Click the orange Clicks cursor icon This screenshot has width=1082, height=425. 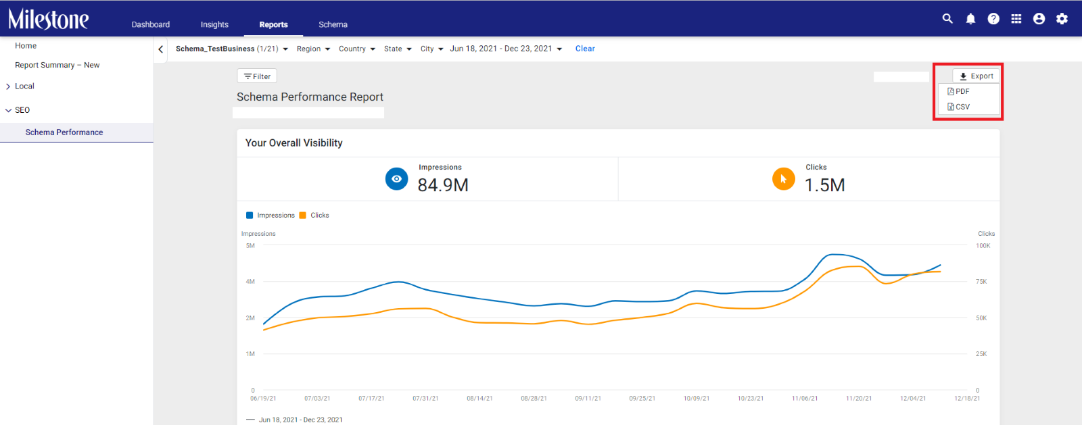pos(784,179)
